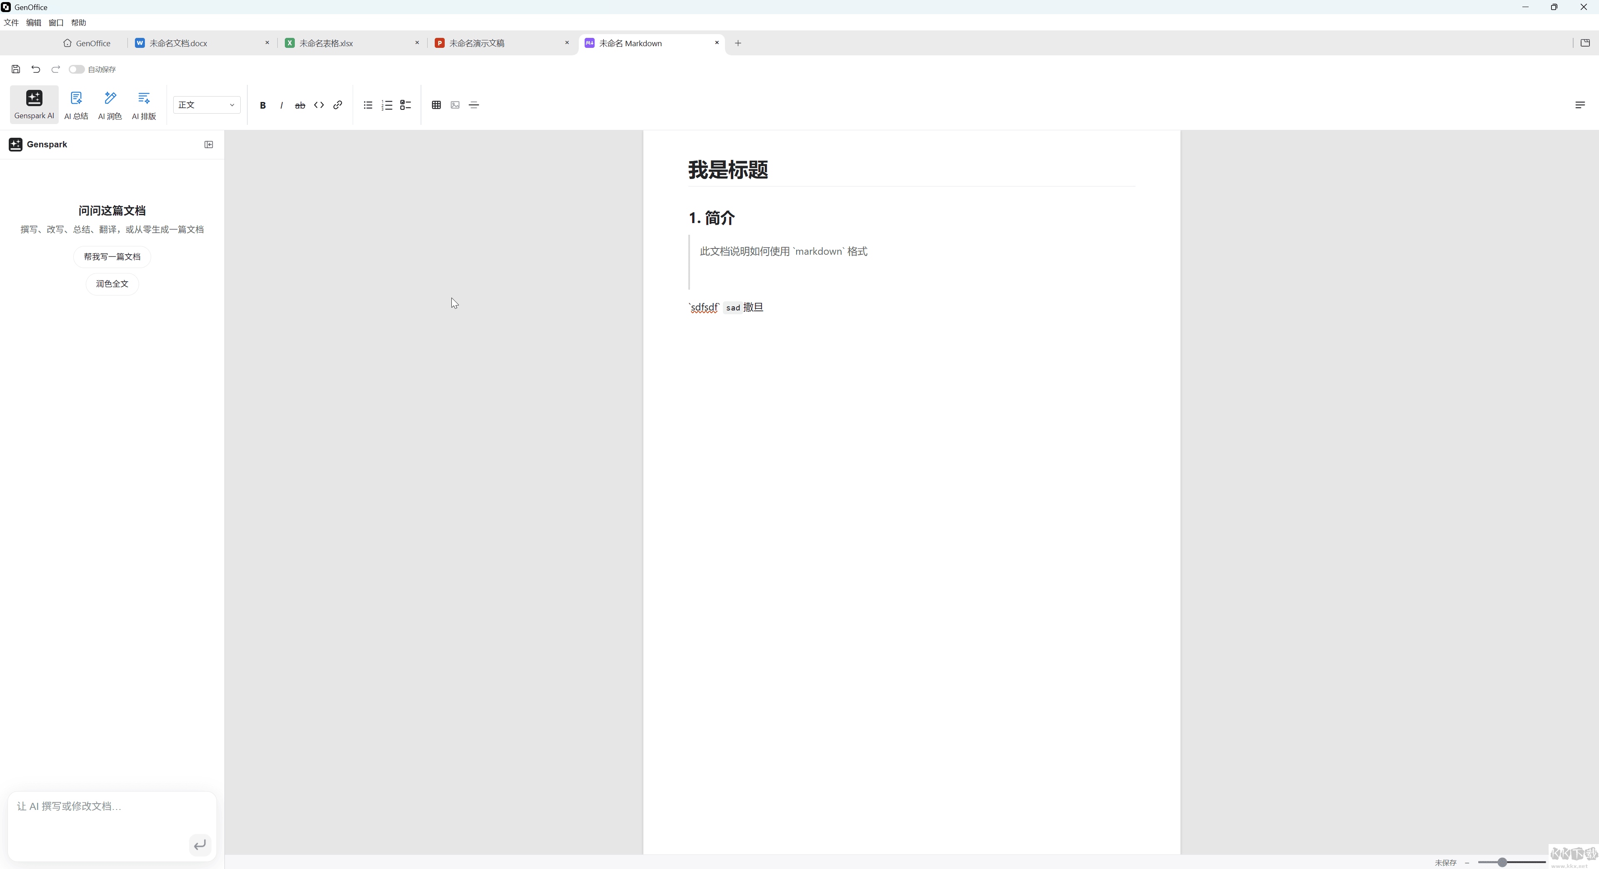This screenshot has width=1599, height=869.
Task: Collapse the Genspark sidebar panel
Action: coord(209,144)
